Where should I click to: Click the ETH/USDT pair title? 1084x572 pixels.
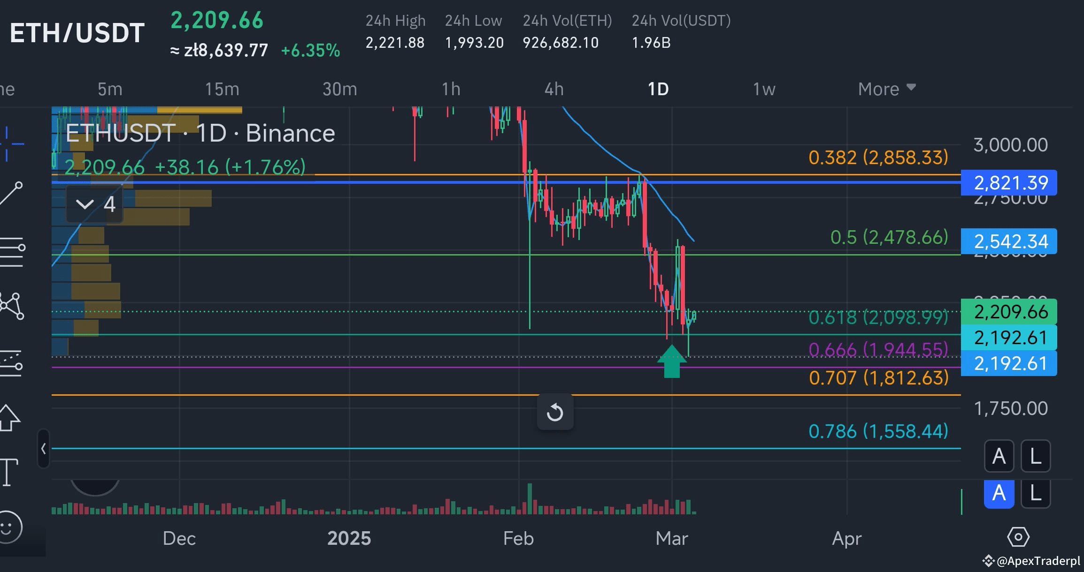[x=77, y=33]
